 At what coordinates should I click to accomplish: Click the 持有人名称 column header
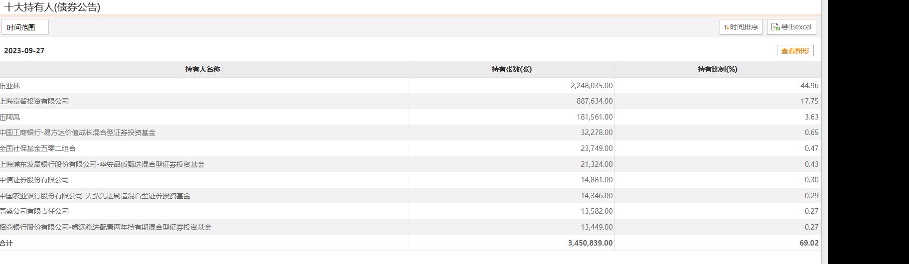click(203, 69)
